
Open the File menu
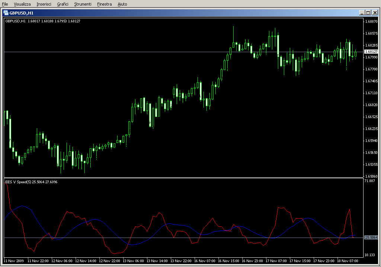pos(5,4)
